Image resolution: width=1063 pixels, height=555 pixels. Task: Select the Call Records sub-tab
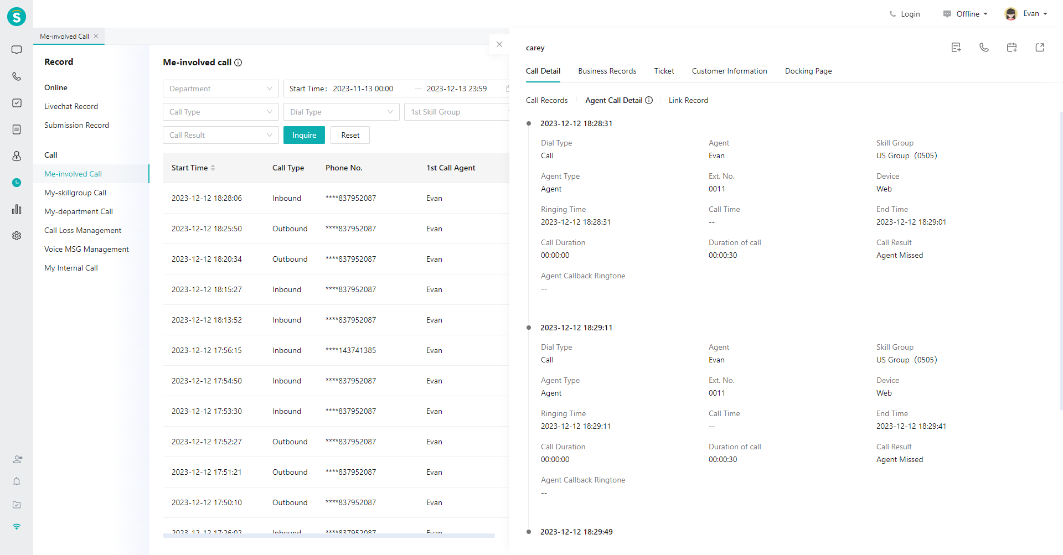(546, 100)
